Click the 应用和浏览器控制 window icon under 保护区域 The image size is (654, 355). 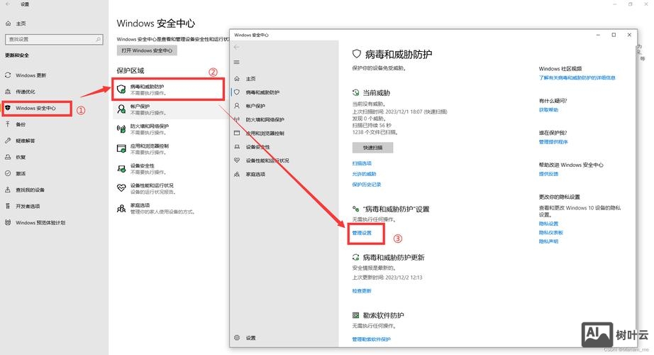click(x=121, y=148)
